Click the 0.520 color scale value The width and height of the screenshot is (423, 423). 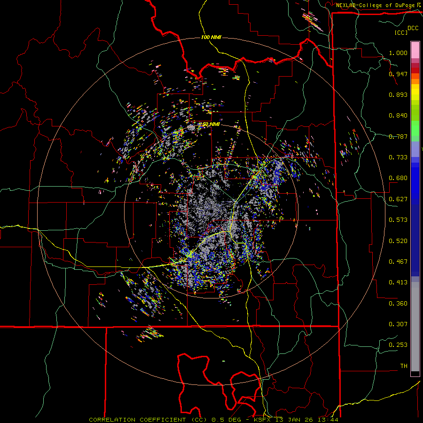click(x=398, y=241)
